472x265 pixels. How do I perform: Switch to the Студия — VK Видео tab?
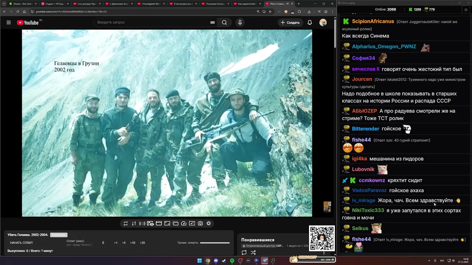tap(54, 4)
